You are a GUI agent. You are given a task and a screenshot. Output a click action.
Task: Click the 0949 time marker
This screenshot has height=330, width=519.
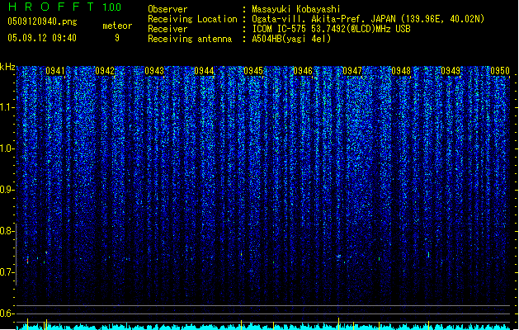click(x=451, y=71)
